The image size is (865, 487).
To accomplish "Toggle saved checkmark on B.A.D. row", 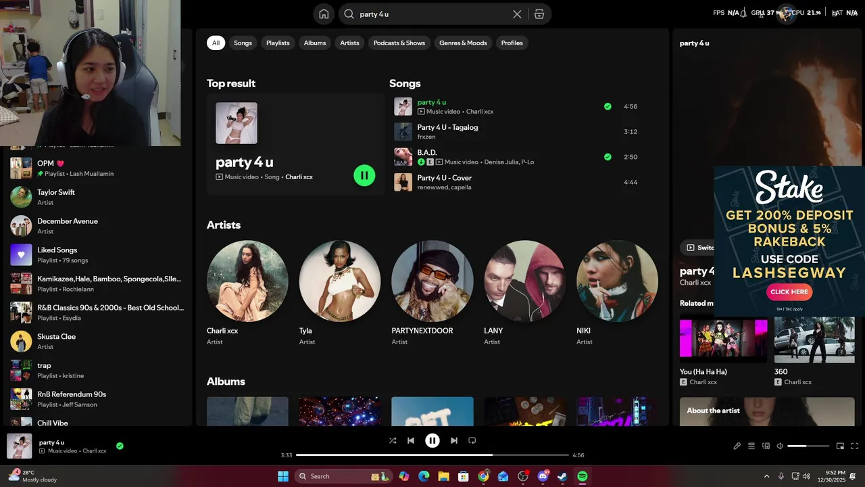I will [x=608, y=157].
